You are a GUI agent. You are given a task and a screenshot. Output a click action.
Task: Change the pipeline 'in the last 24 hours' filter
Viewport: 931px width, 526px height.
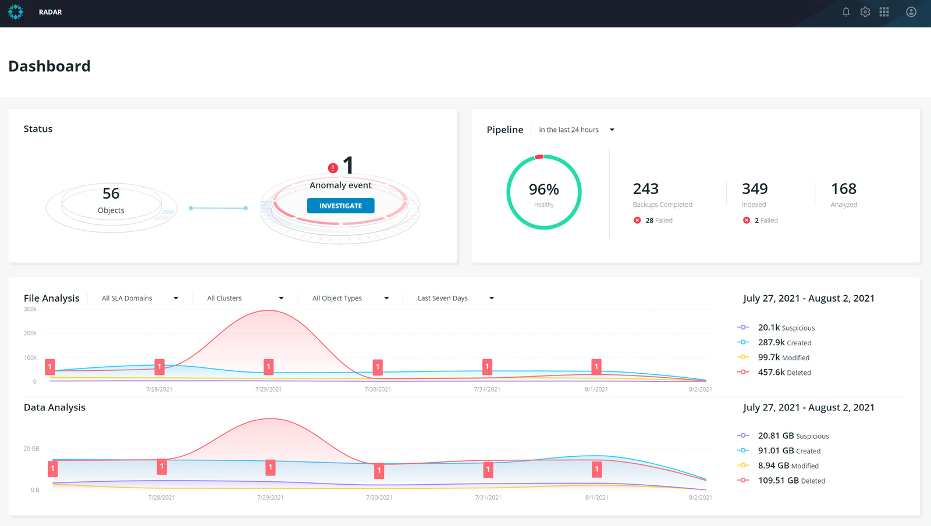(576, 130)
